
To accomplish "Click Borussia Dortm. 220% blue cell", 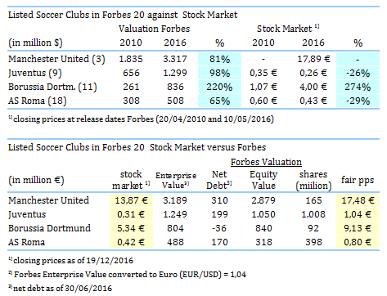I will [219, 87].
